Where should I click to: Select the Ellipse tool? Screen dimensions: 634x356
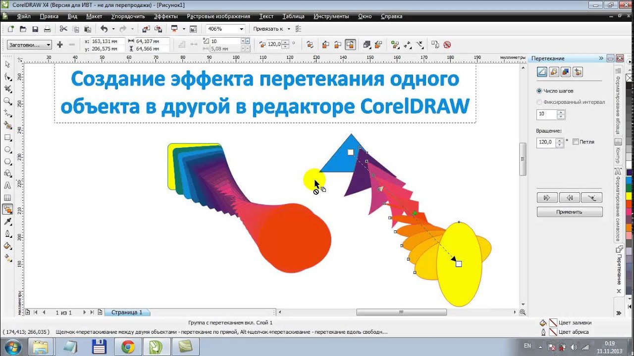pyautogui.click(x=7, y=149)
